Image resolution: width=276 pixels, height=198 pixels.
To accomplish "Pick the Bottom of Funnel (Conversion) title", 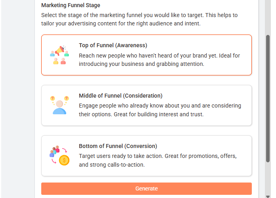I will pyautogui.click(x=118, y=146).
